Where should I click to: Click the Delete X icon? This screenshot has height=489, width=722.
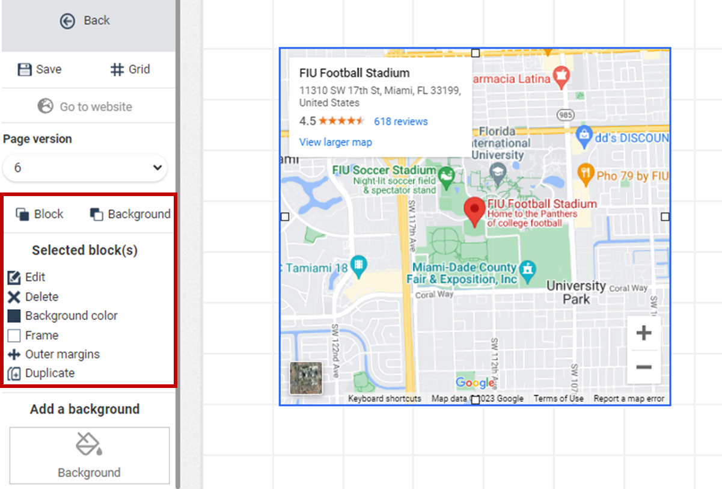(14, 297)
